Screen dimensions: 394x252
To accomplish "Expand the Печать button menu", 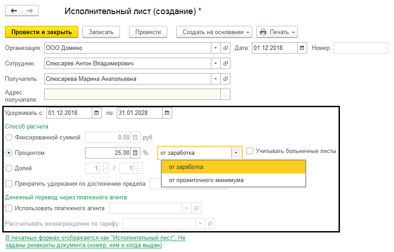I will tap(277, 32).
